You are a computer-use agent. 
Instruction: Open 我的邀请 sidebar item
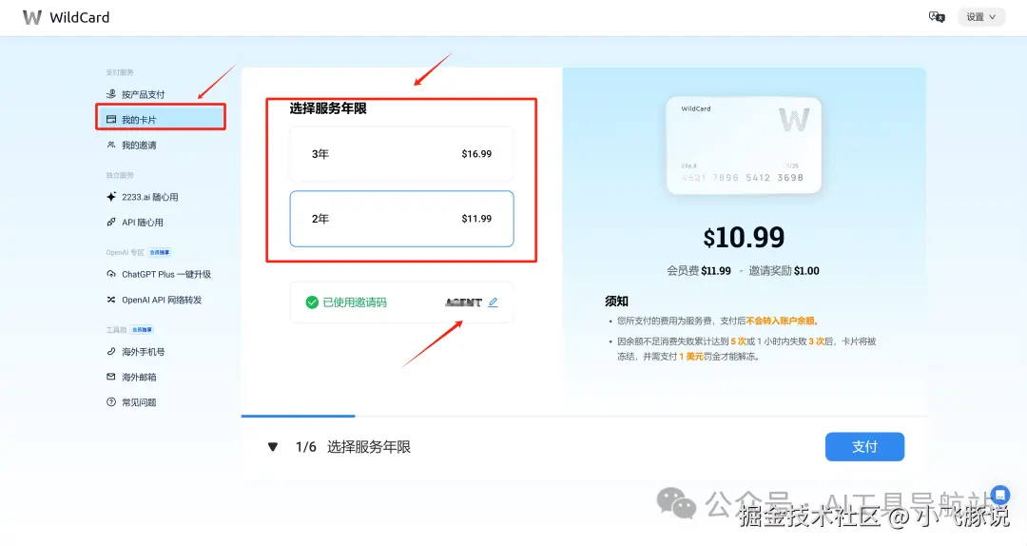[x=139, y=145]
